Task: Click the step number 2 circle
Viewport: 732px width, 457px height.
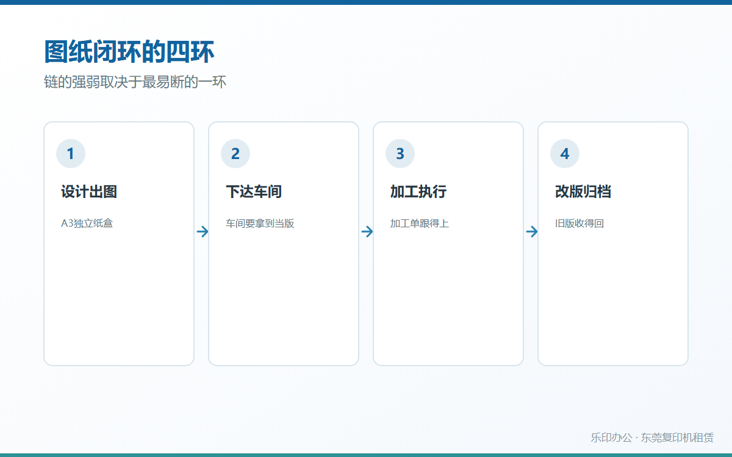Action: 235,154
